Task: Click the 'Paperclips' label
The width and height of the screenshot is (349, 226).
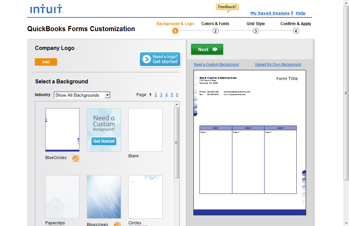Action: [x=55, y=223]
